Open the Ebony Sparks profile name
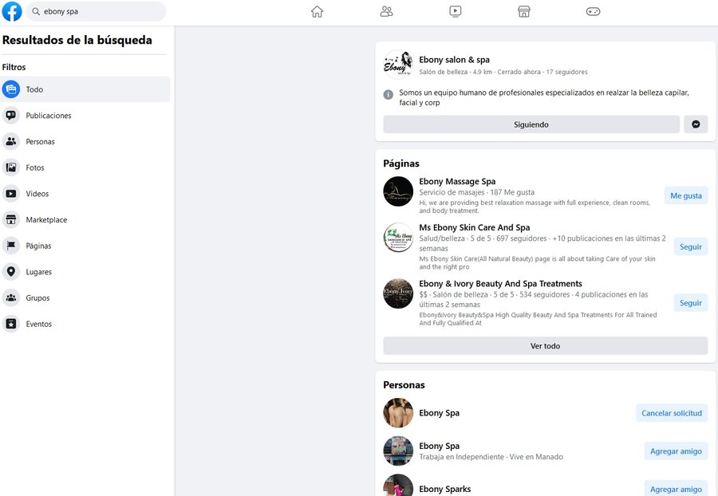The width and height of the screenshot is (718, 496). (x=444, y=489)
